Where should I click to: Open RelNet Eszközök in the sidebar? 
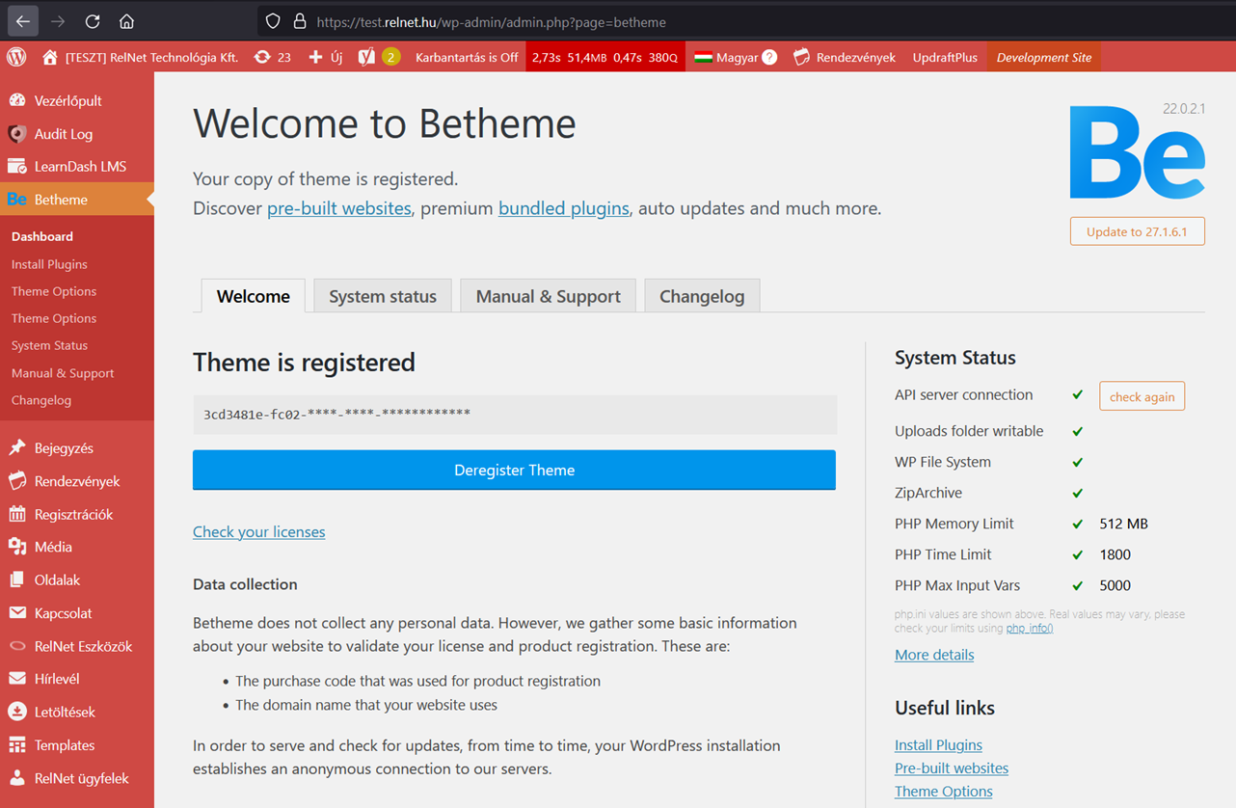click(x=83, y=646)
